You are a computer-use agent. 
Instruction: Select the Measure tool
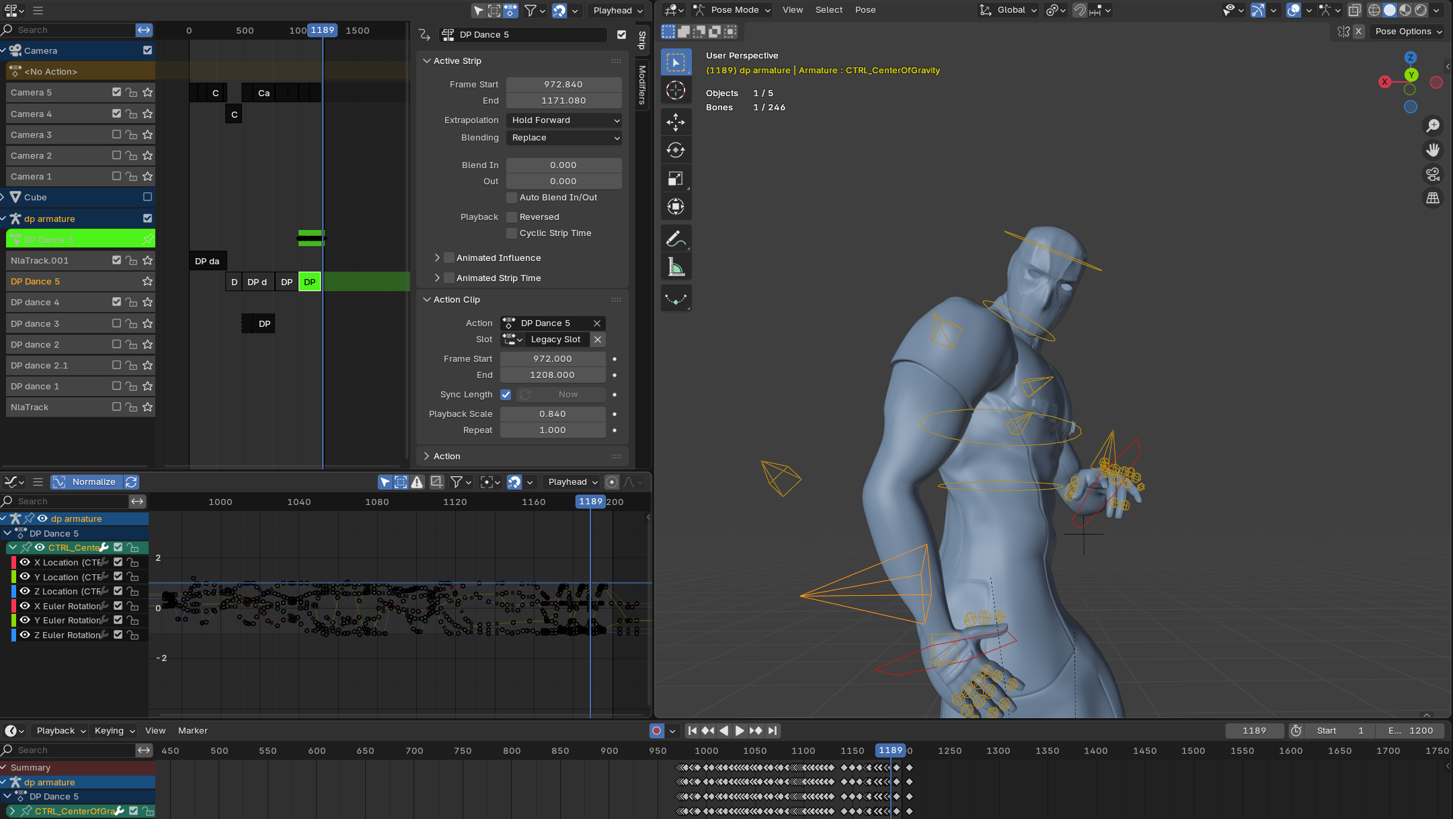click(x=675, y=267)
